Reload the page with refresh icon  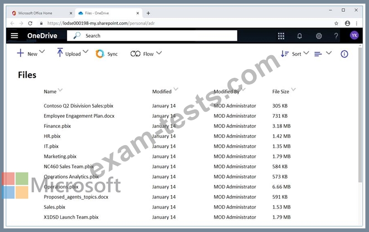(x=30, y=23)
